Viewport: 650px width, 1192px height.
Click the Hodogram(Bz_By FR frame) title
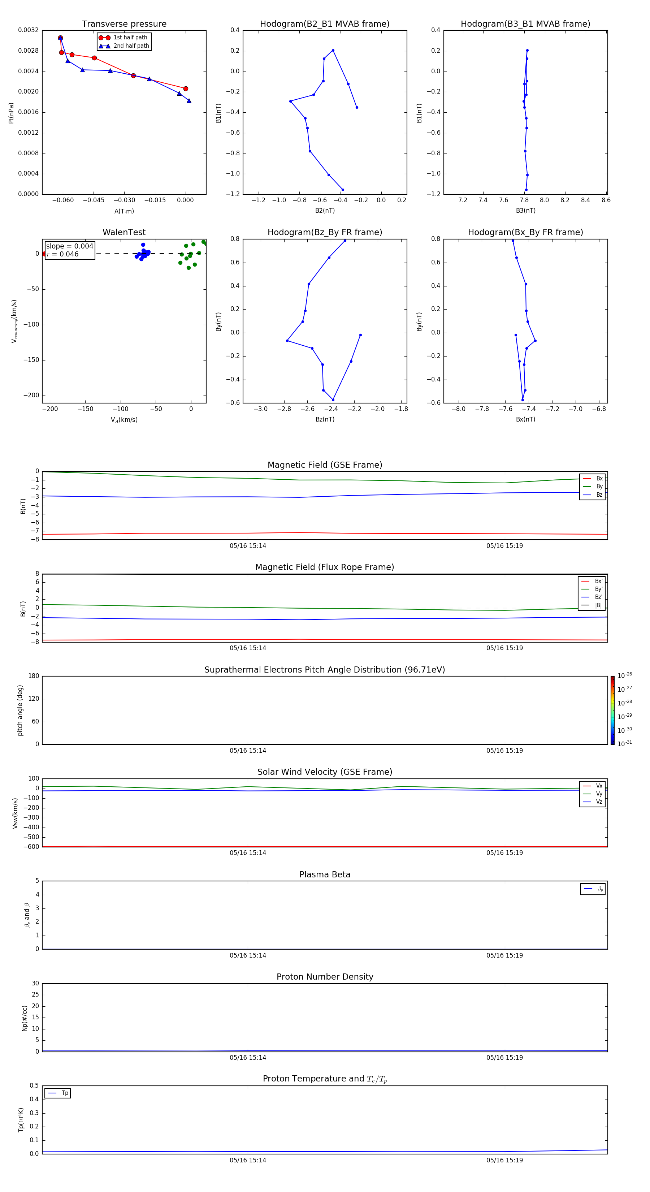tap(325, 232)
